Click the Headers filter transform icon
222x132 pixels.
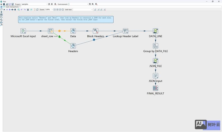point(73,46)
